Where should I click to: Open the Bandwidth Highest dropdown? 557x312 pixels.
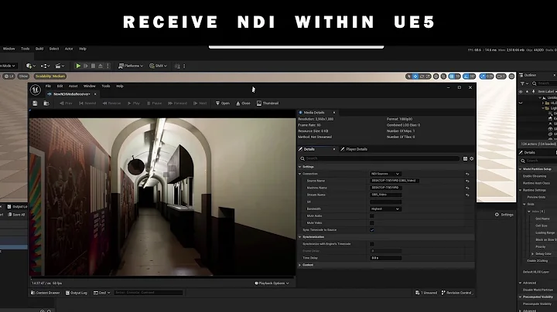[x=385, y=209]
